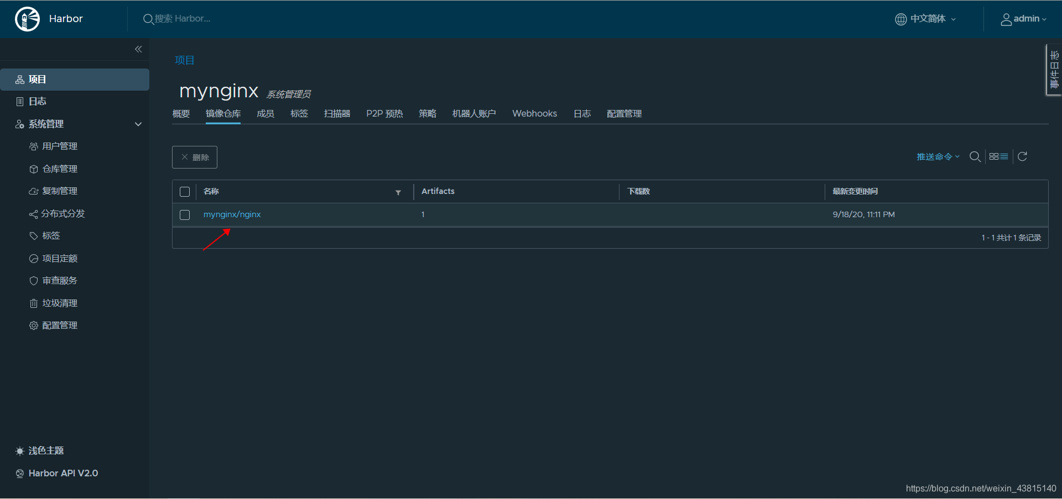This screenshot has width=1062, height=499.
Task: Click the 复制管理 replication icon
Action: pos(34,191)
